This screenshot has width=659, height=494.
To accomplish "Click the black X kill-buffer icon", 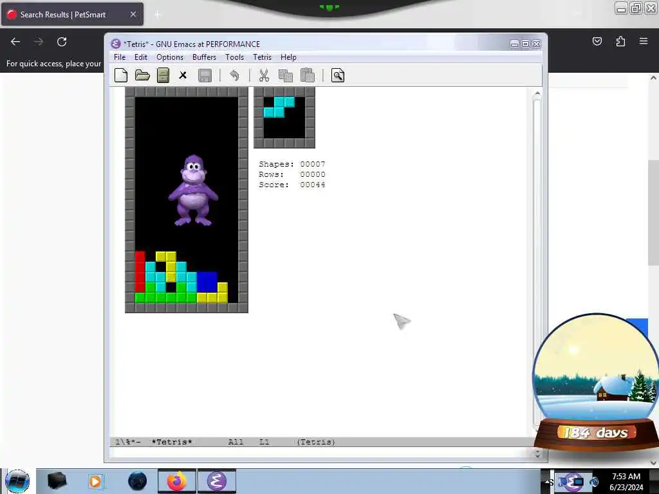I will (183, 75).
